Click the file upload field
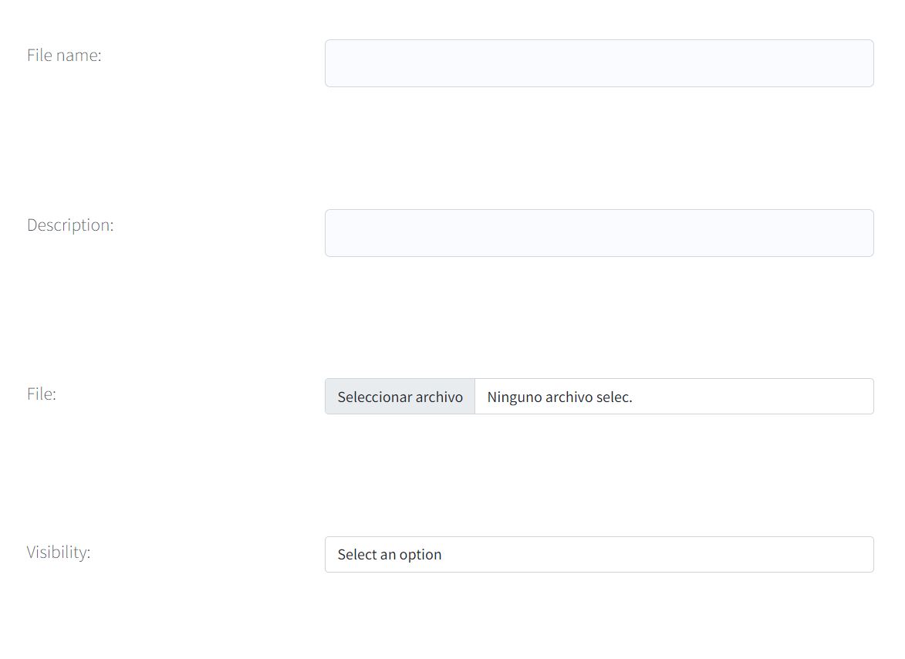905x659 pixels. 599,397
